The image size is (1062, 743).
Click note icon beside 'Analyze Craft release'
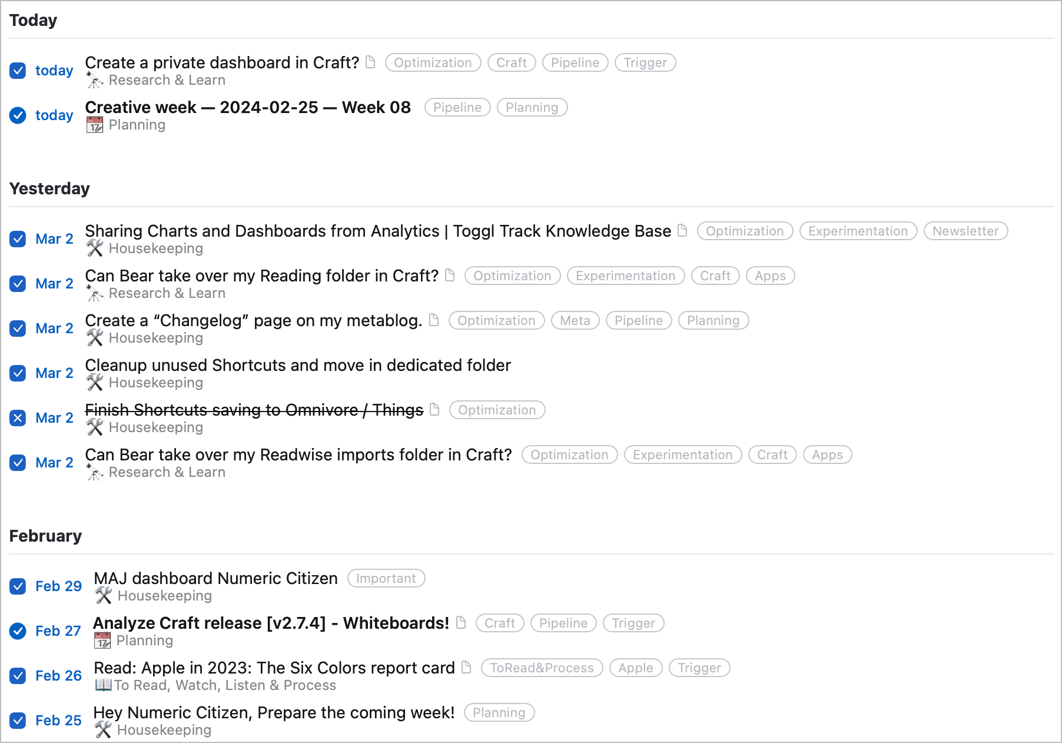click(x=461, y=622)
